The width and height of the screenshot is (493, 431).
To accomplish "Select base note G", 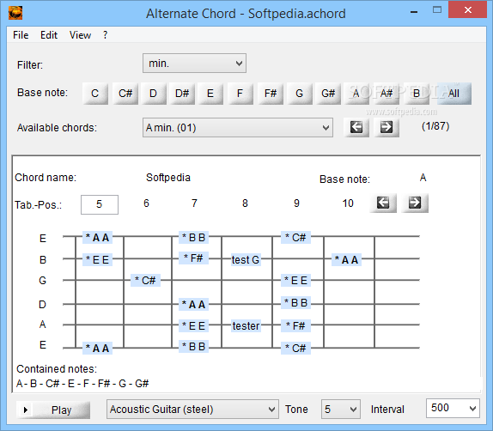I will [x=299, y=94].
